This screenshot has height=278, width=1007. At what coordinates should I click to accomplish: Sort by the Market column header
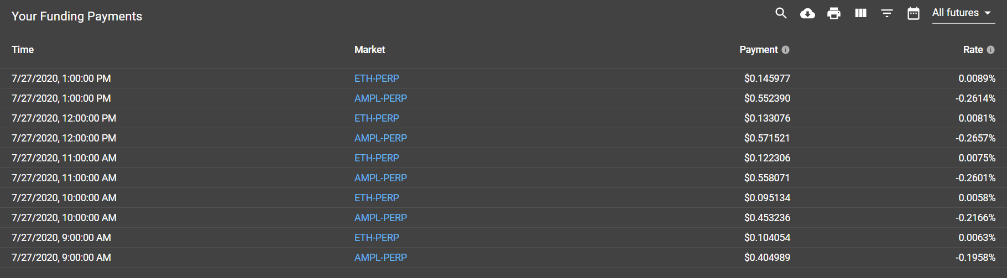[x=369, y=50]
